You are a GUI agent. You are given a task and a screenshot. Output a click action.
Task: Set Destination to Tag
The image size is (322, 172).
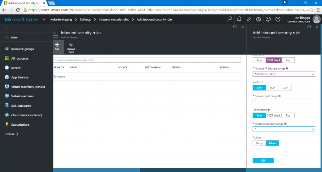click(x=288, y=116)
